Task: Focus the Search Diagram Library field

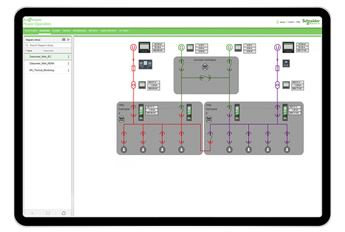Action: pyautogui.click(x=48, y=45)
